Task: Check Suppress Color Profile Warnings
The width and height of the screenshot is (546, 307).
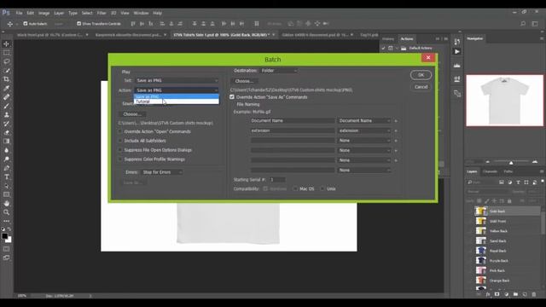Action: (x=120, y=159)
